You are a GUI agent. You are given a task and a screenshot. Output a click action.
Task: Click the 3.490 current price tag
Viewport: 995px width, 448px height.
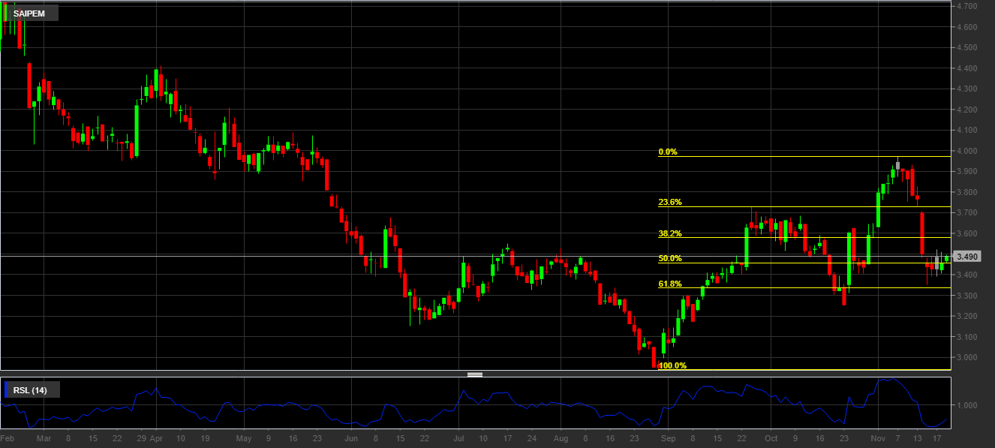point(967,257)
